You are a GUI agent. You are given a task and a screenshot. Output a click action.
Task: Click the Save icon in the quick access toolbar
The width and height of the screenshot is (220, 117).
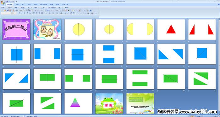[7, 1]
